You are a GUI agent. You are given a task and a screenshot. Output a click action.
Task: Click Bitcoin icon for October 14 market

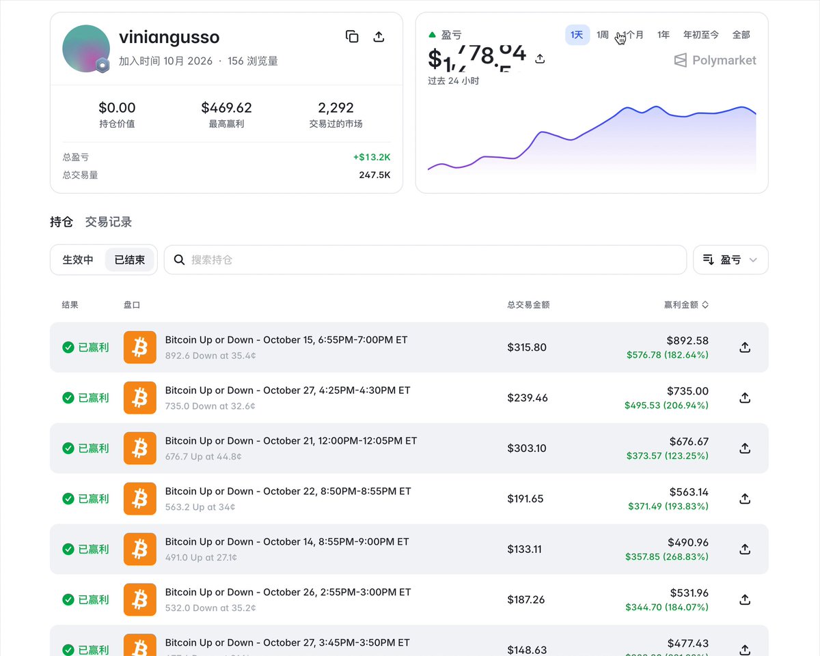coord(140,550)
